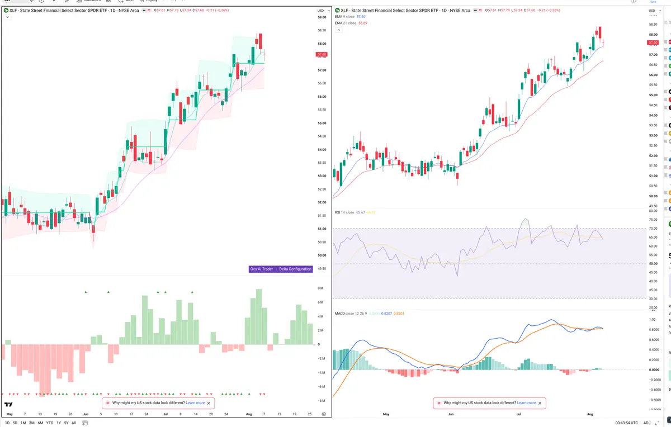
Task: Click the flag icon in MACD chart notice
Action: coord(439,403)
